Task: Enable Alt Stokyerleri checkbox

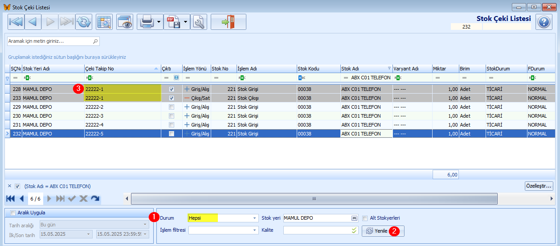Action: click(x=365, y=218)
